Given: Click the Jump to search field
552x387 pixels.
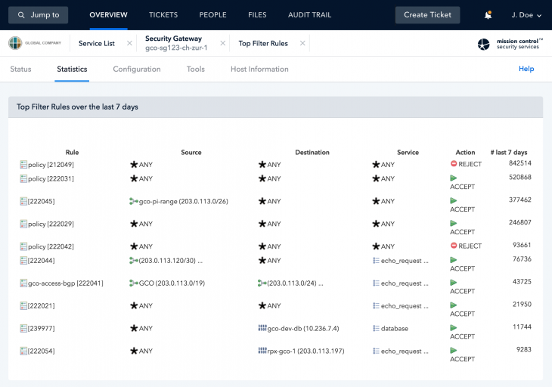Looking at the screenshot, I should click(x=38, y=15).
